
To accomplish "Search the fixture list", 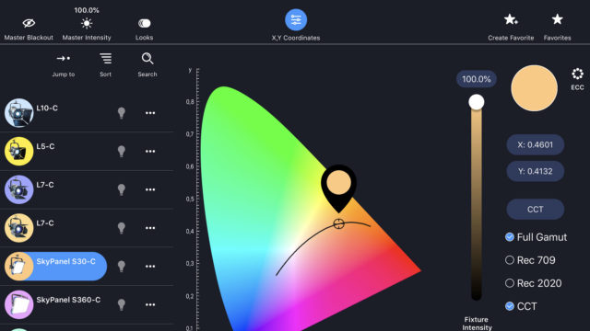I will click(147, 59).
